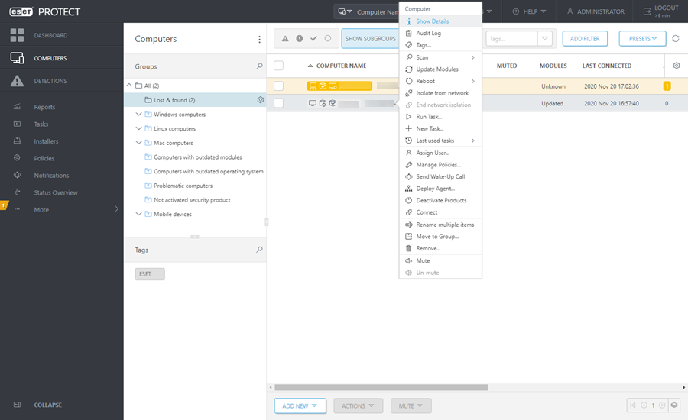Open Status Overview section

[x=56, y=192]
